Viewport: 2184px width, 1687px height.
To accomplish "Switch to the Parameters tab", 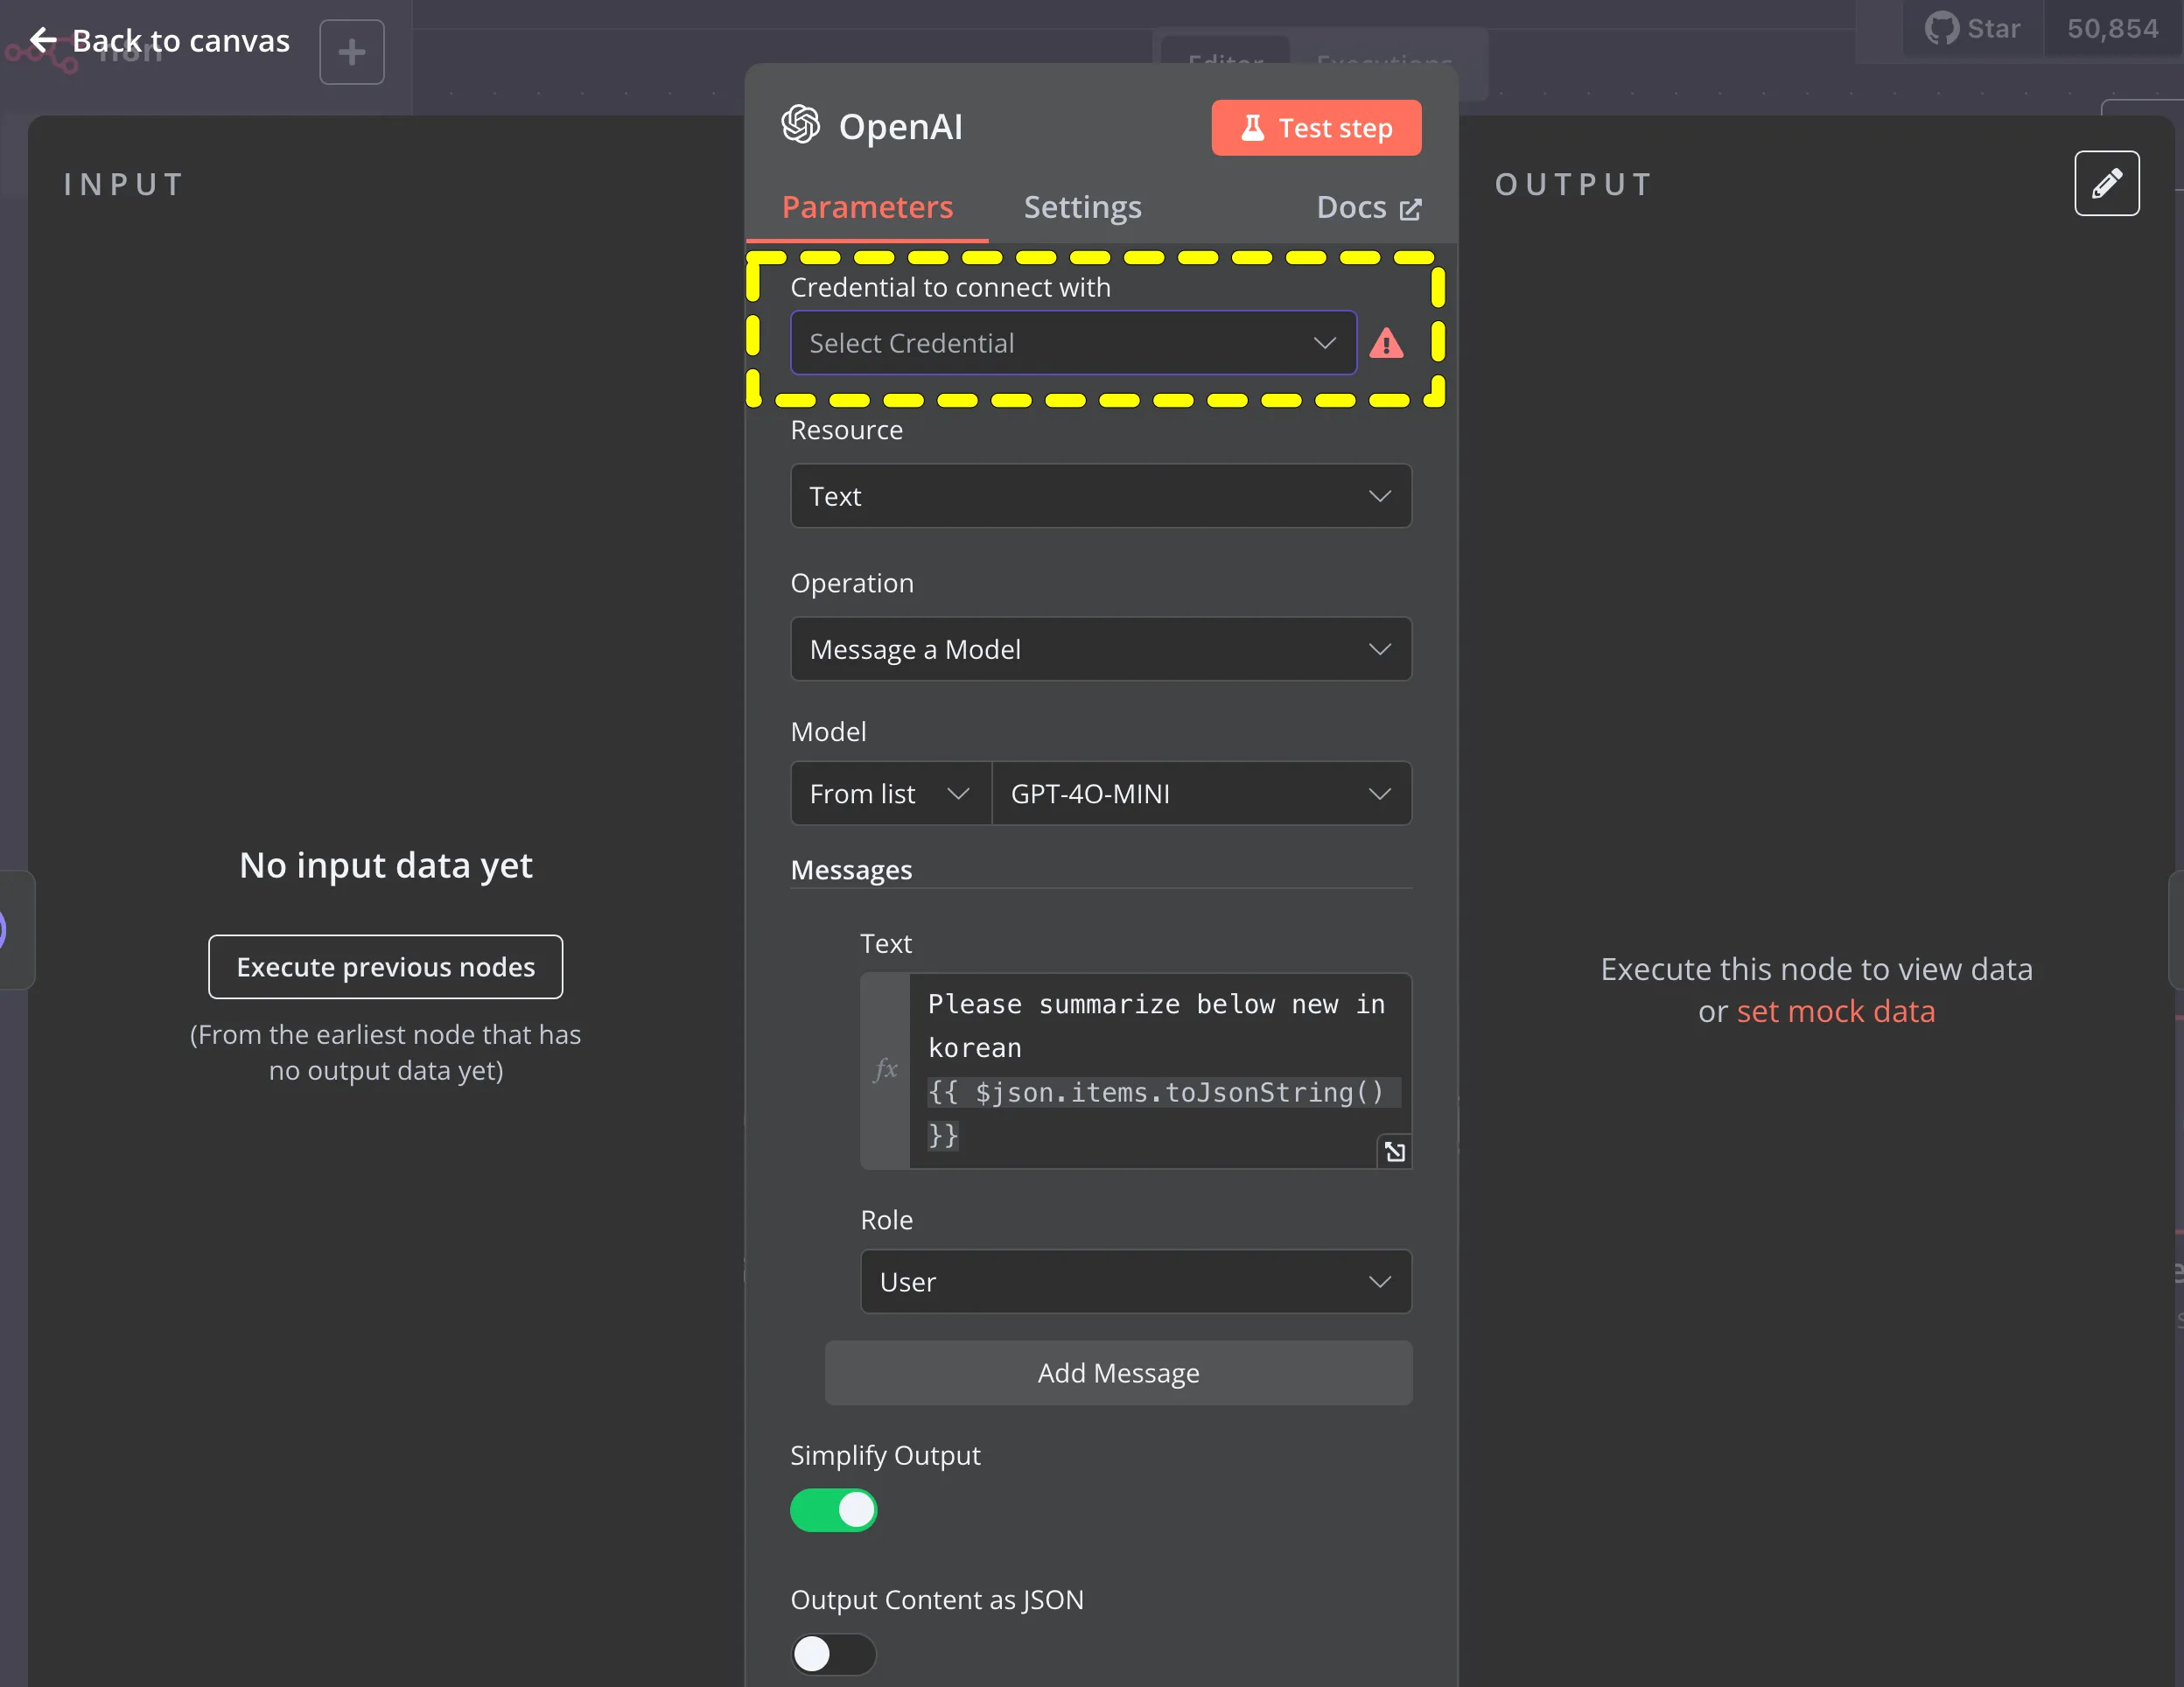I will pos(867,207).
